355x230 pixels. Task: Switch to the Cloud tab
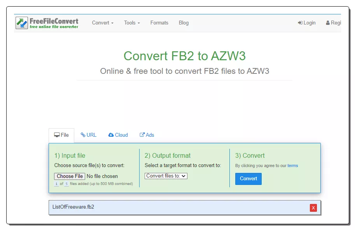tap(118, 135)
